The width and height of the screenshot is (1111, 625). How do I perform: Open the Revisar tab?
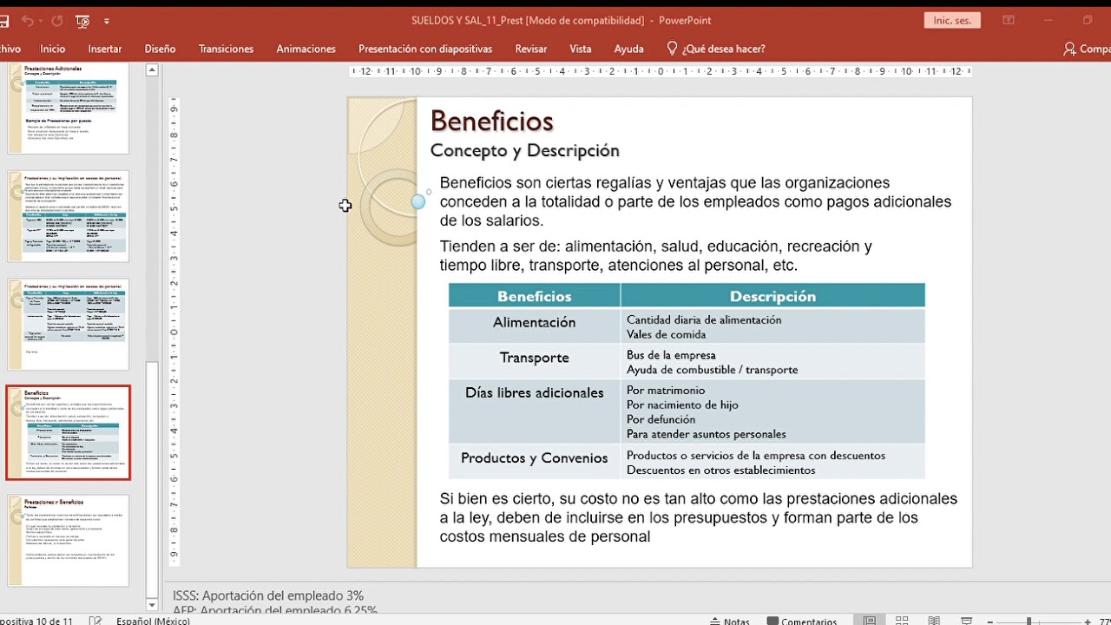point(531,49)
